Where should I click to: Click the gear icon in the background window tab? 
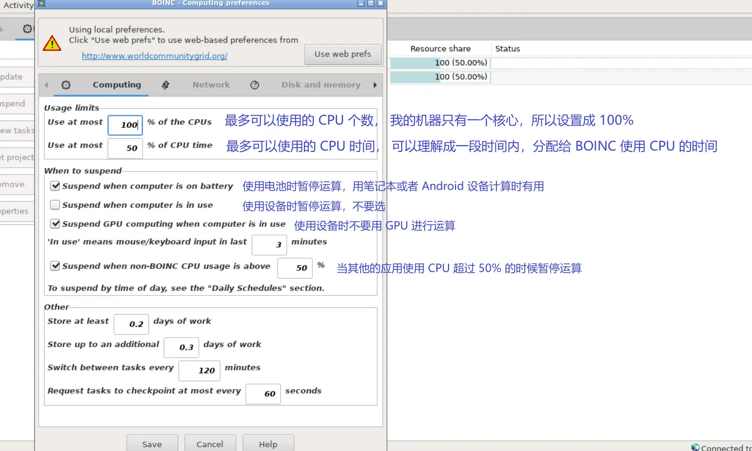pos(27,29)
